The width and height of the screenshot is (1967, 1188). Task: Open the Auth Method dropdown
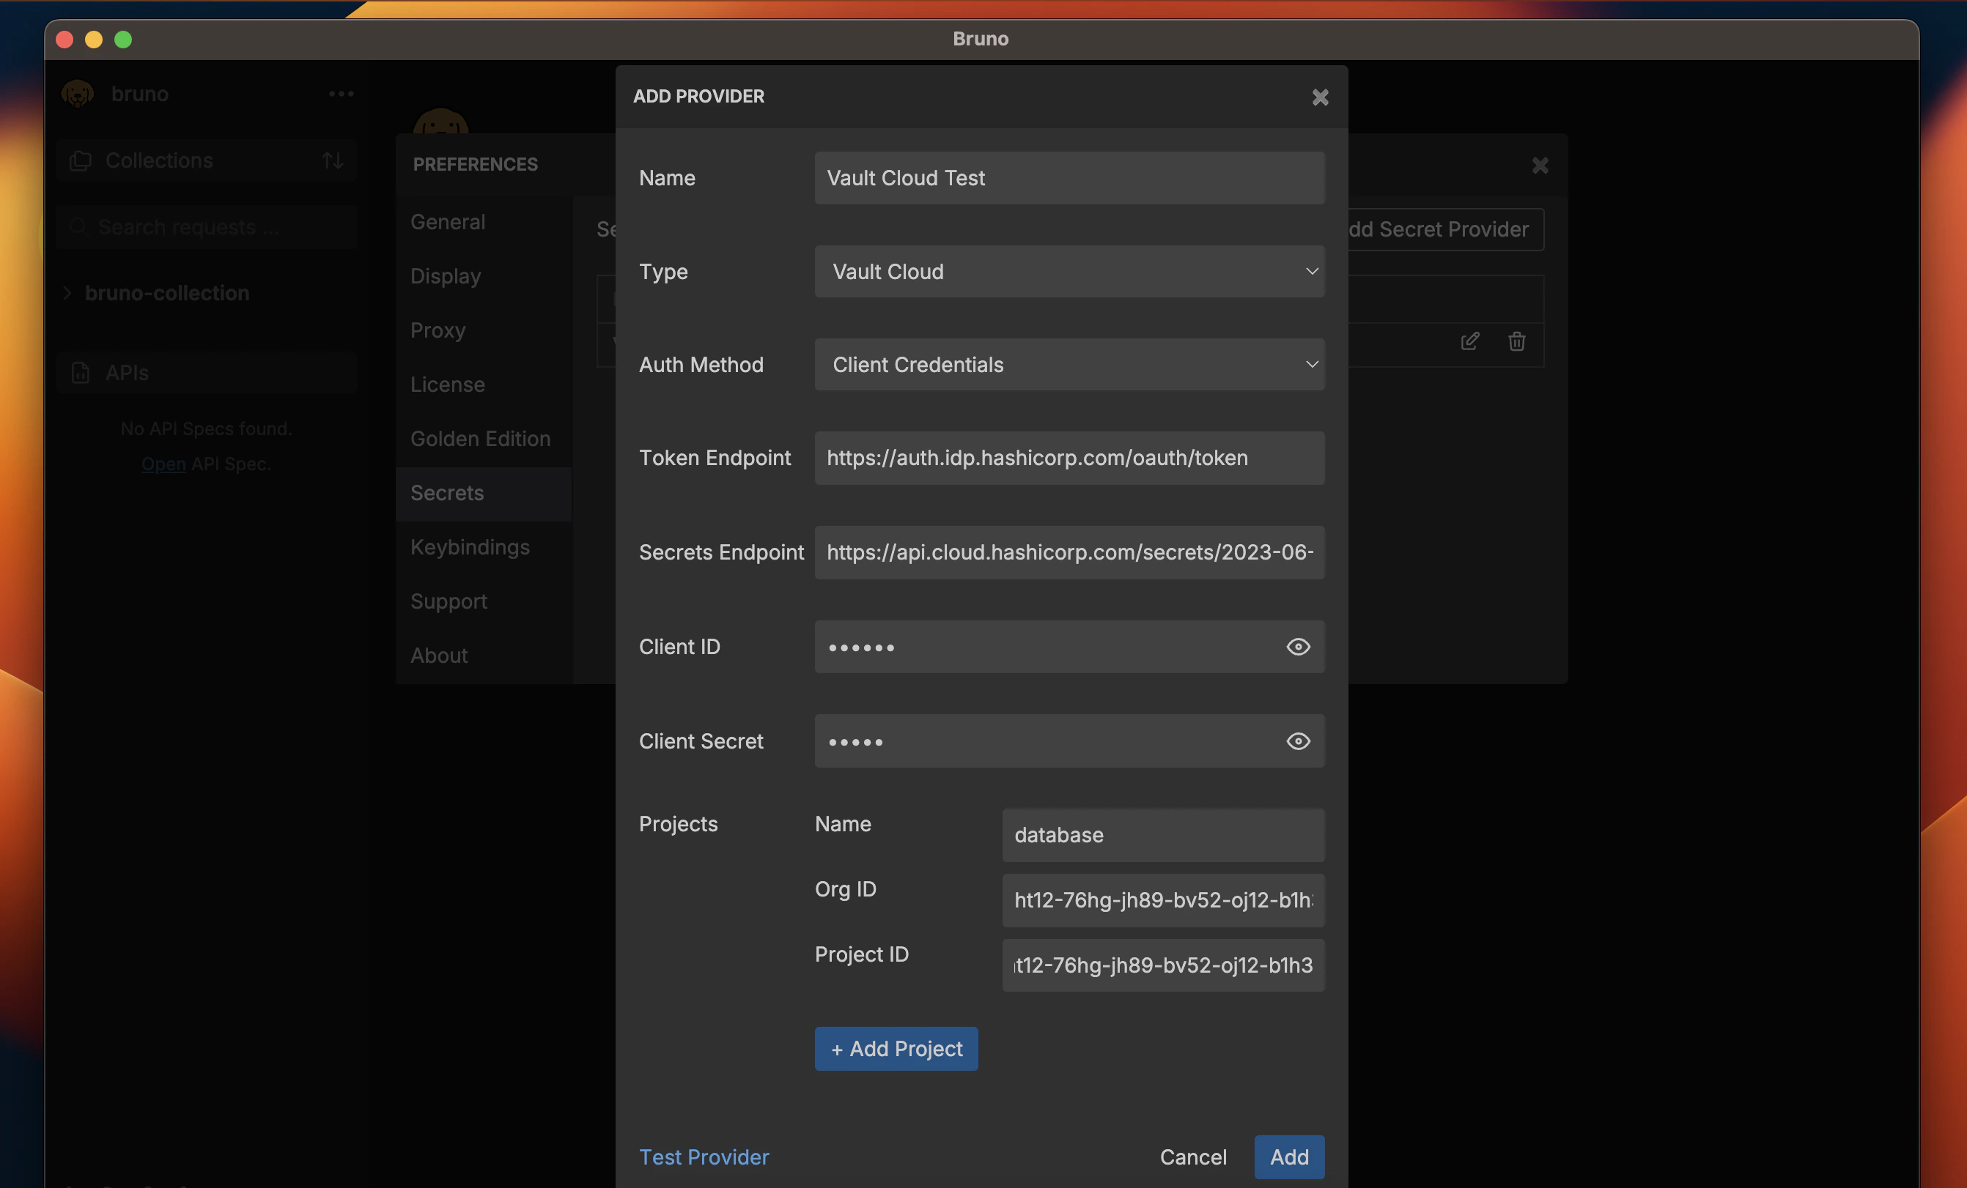[1069, 365]
